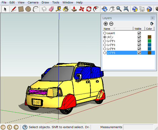Make Layer0 the active layer
The width and height of the screenshot is (158, 130).
click(105, 33)
